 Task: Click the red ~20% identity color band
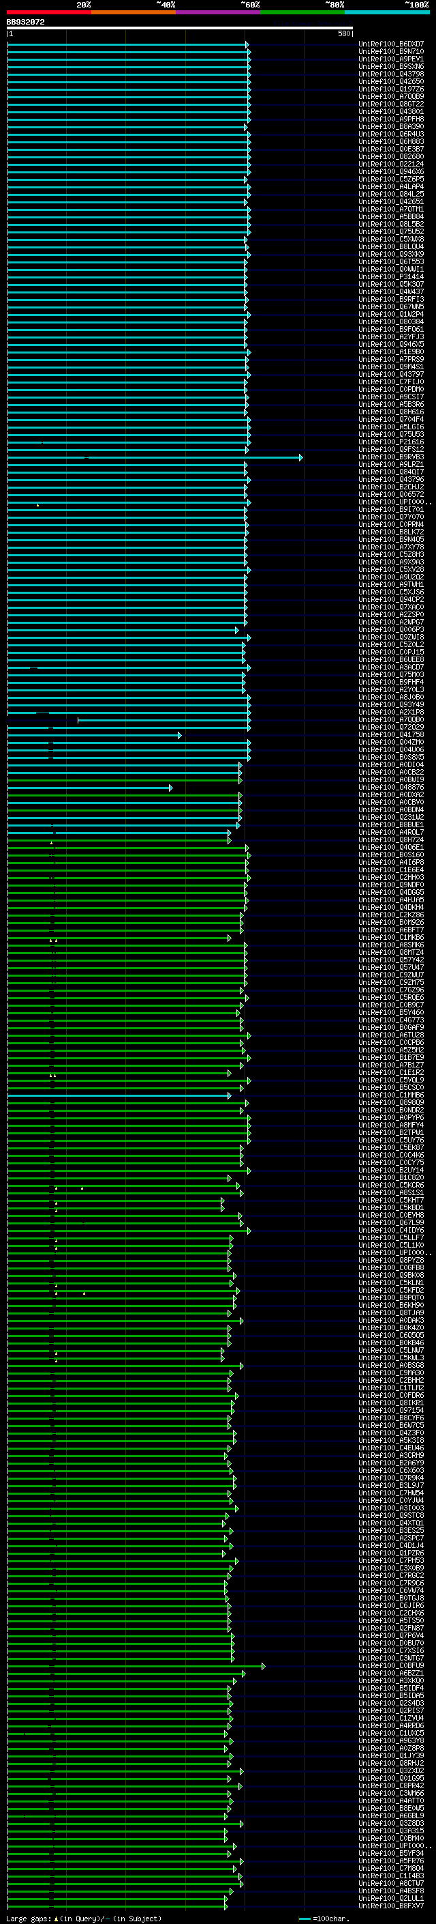click(49, 13)
